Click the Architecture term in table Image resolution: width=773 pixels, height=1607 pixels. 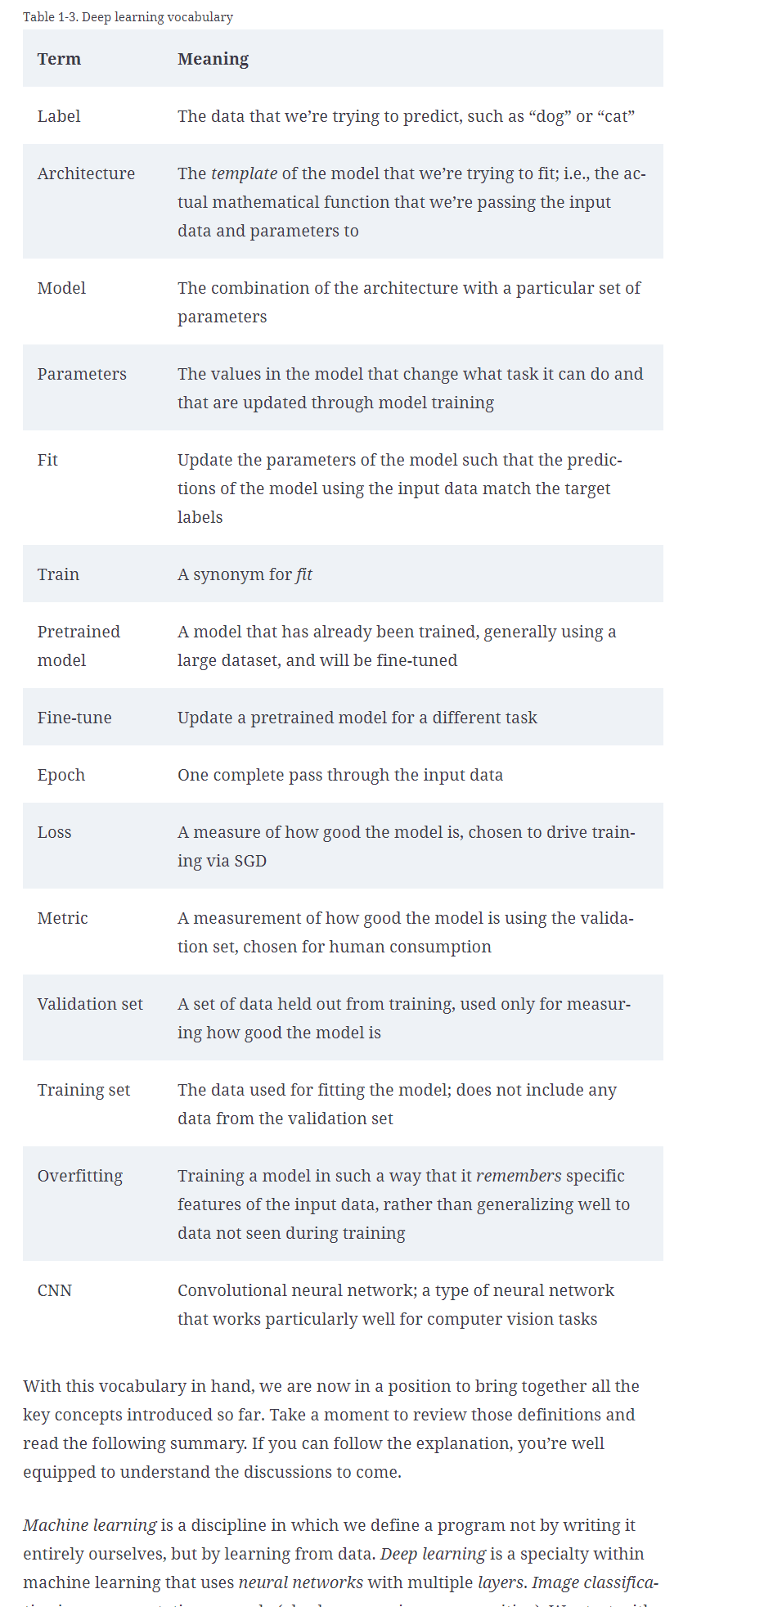point(86,173)
